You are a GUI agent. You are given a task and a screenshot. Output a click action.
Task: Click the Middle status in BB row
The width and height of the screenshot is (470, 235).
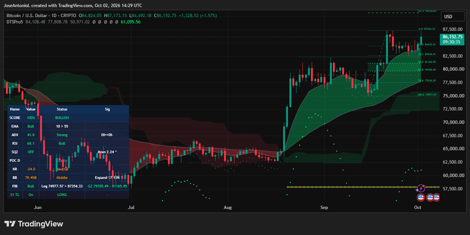pos(62,178)
